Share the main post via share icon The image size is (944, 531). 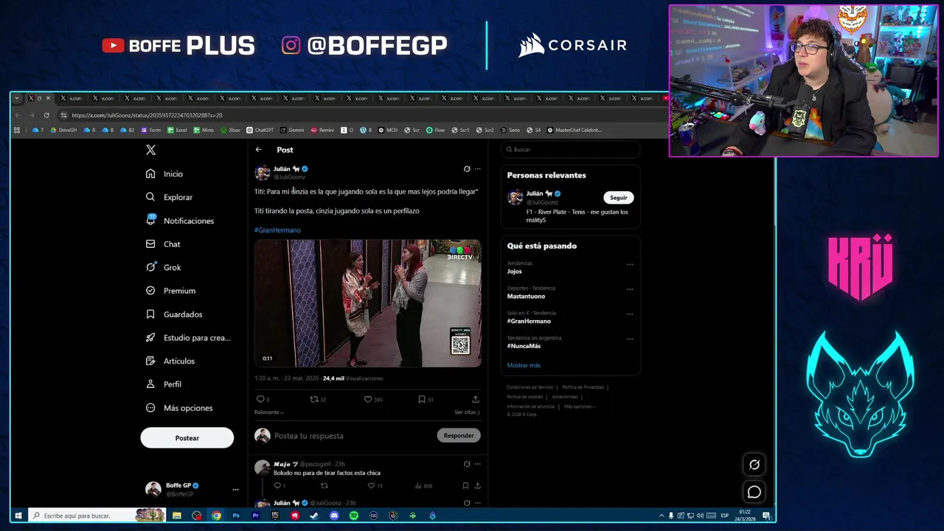coord(476,399)
